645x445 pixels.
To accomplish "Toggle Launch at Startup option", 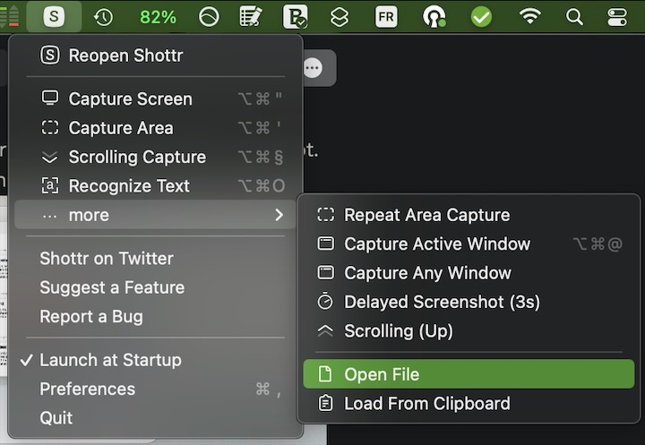I will pos(110,360).
